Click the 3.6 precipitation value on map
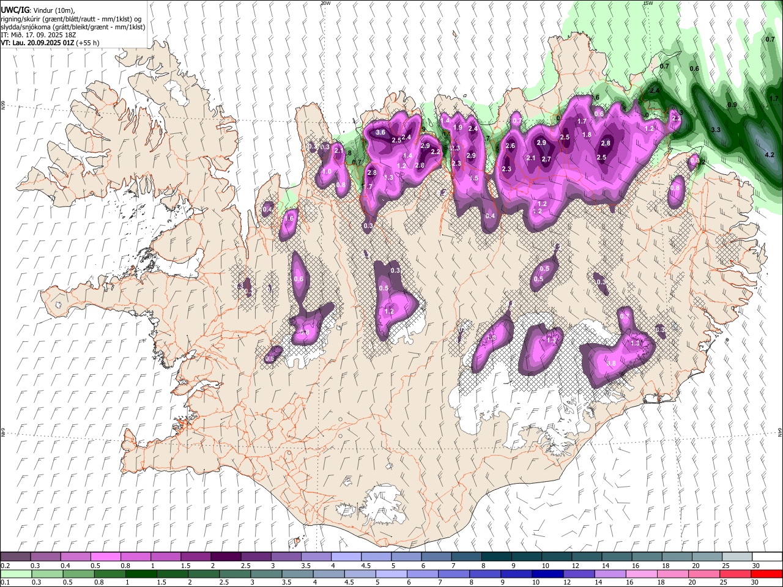This screenshot has width=783, height=587. [380, 133]
